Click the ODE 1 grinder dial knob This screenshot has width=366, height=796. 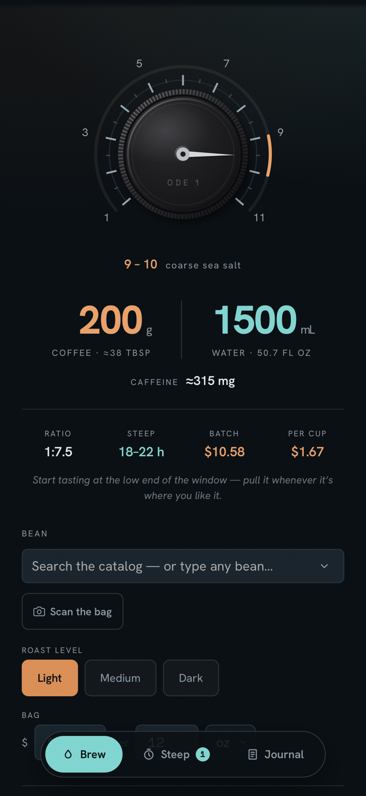[x=182, y=154]
